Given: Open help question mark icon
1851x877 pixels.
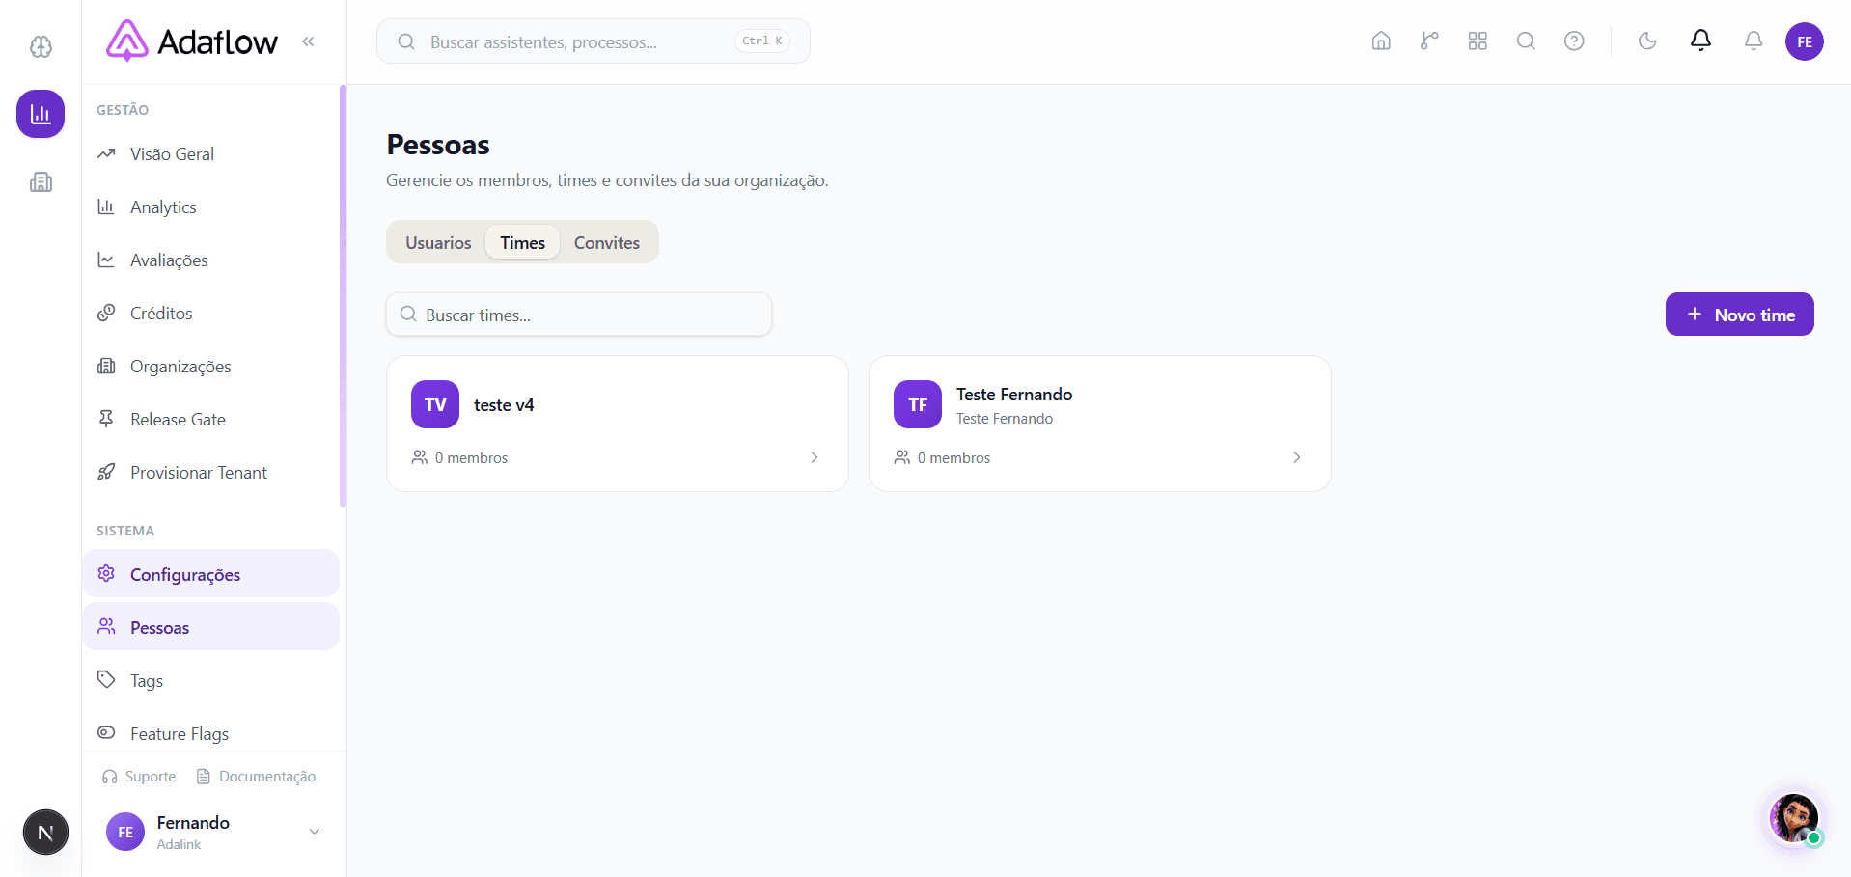Looking at the screenshot, I should point(1574,41).
